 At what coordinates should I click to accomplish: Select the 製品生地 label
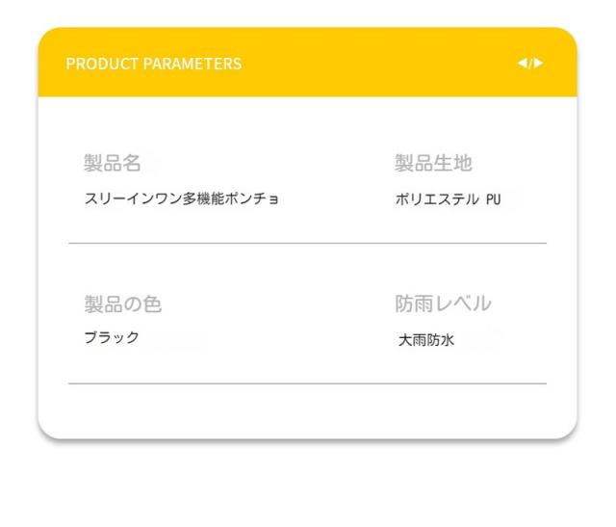tap(433, 164)
